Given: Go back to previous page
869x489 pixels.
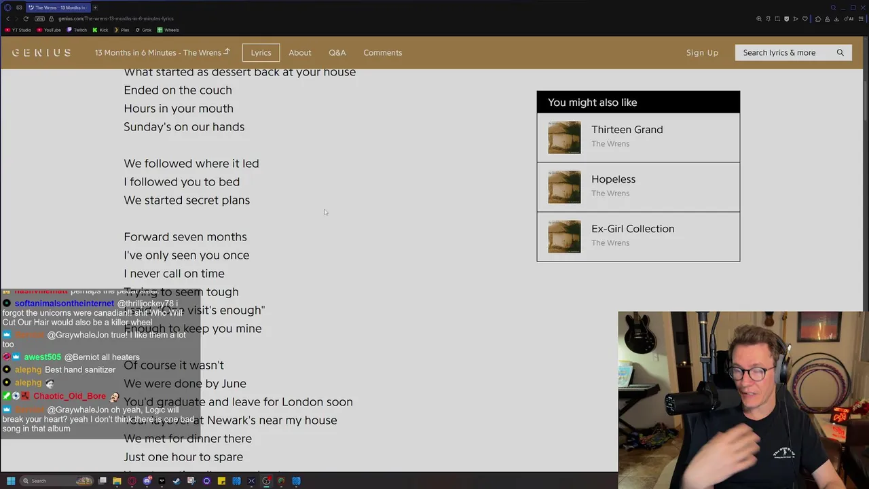Looking at the screenshot, I should tap(8, 19).
